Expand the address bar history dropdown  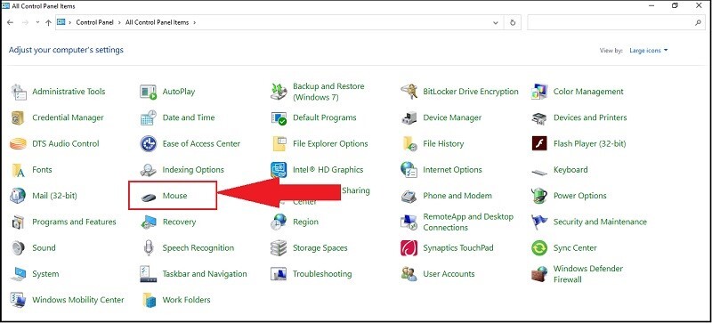point(496,22)
